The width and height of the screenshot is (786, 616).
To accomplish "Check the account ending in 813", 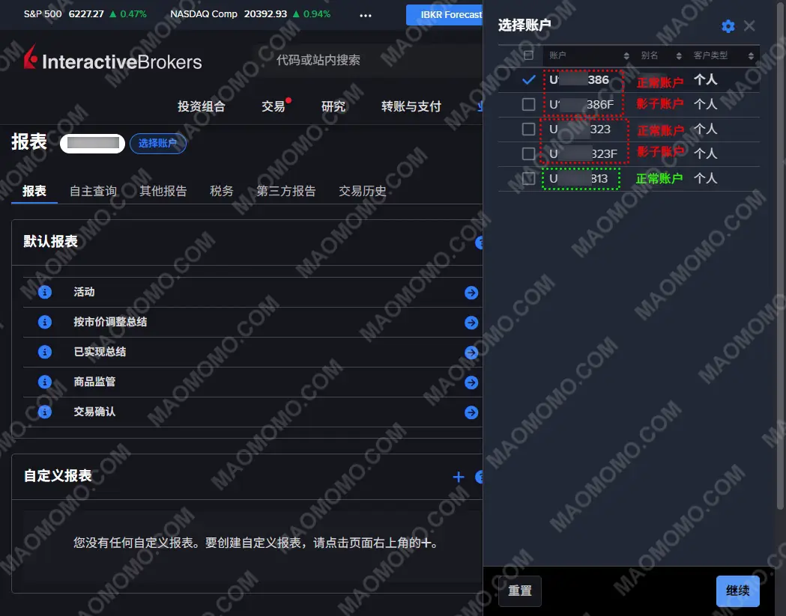I will click(x=528, y=178).
